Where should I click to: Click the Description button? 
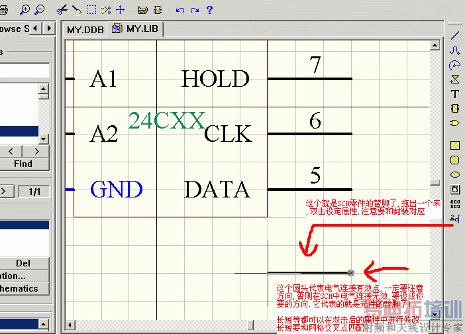pyautogui.click(x=25, y=276)
